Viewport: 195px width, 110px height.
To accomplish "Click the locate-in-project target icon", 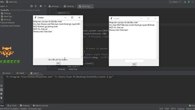I will point(31,6).
